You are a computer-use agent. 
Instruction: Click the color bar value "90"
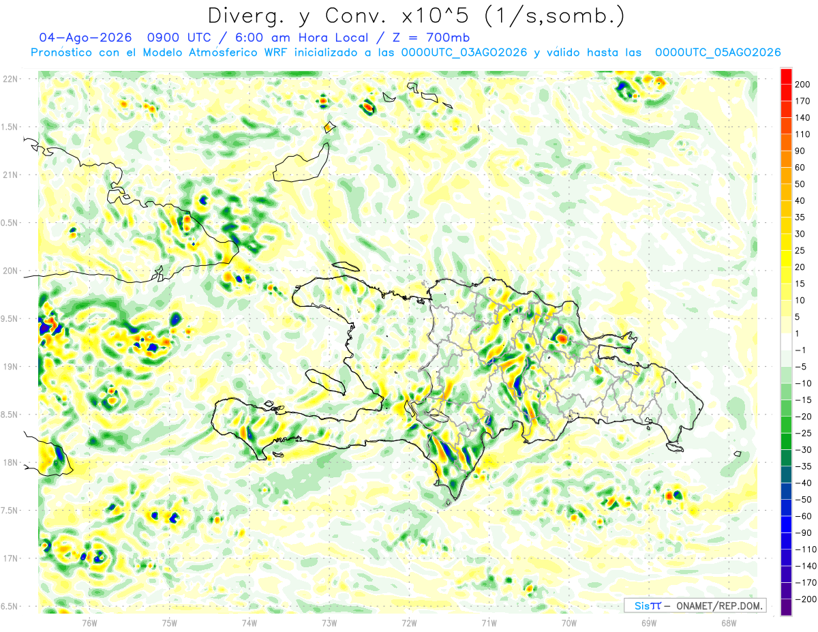801,151
